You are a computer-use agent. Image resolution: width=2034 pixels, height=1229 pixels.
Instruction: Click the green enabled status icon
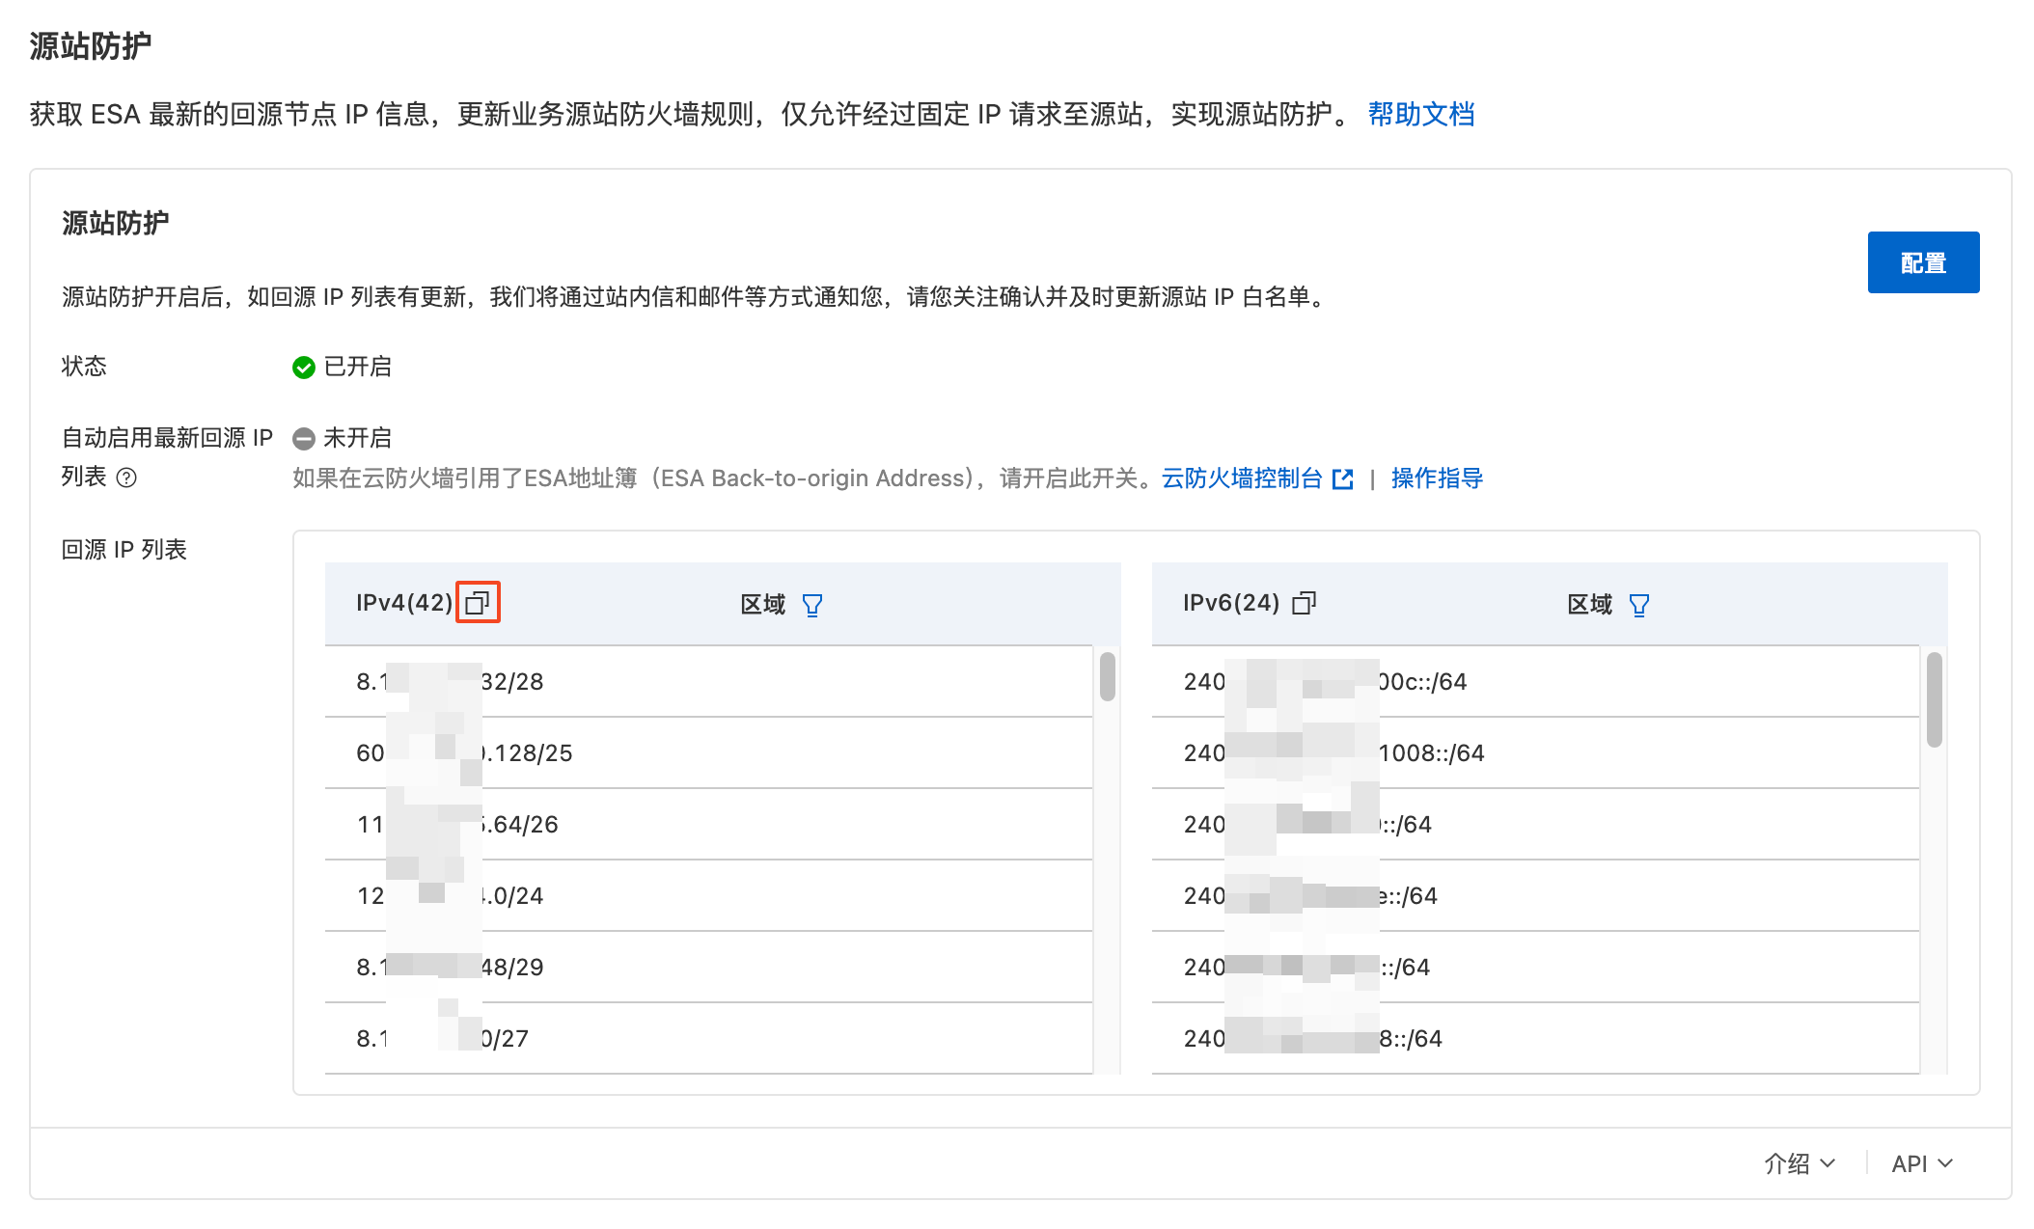click(304, 368)
